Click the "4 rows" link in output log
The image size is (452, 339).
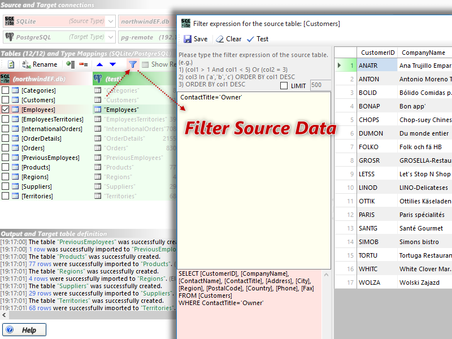click(38, 279)
